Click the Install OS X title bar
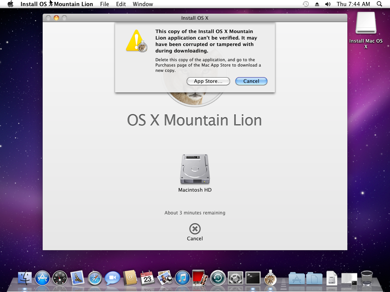 pos(195,18)
